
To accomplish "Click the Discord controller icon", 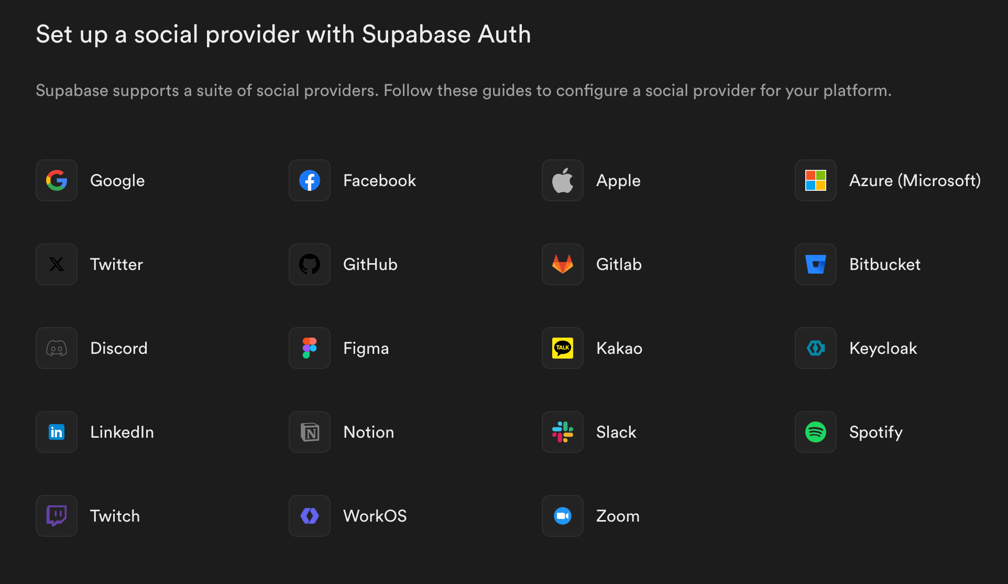I will 57,348.
